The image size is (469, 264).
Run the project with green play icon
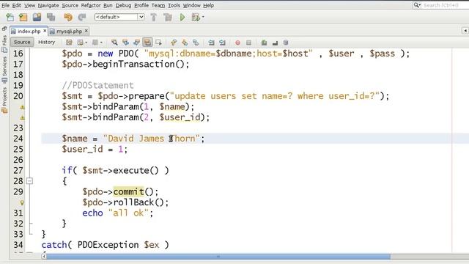[x=182, y=17]
